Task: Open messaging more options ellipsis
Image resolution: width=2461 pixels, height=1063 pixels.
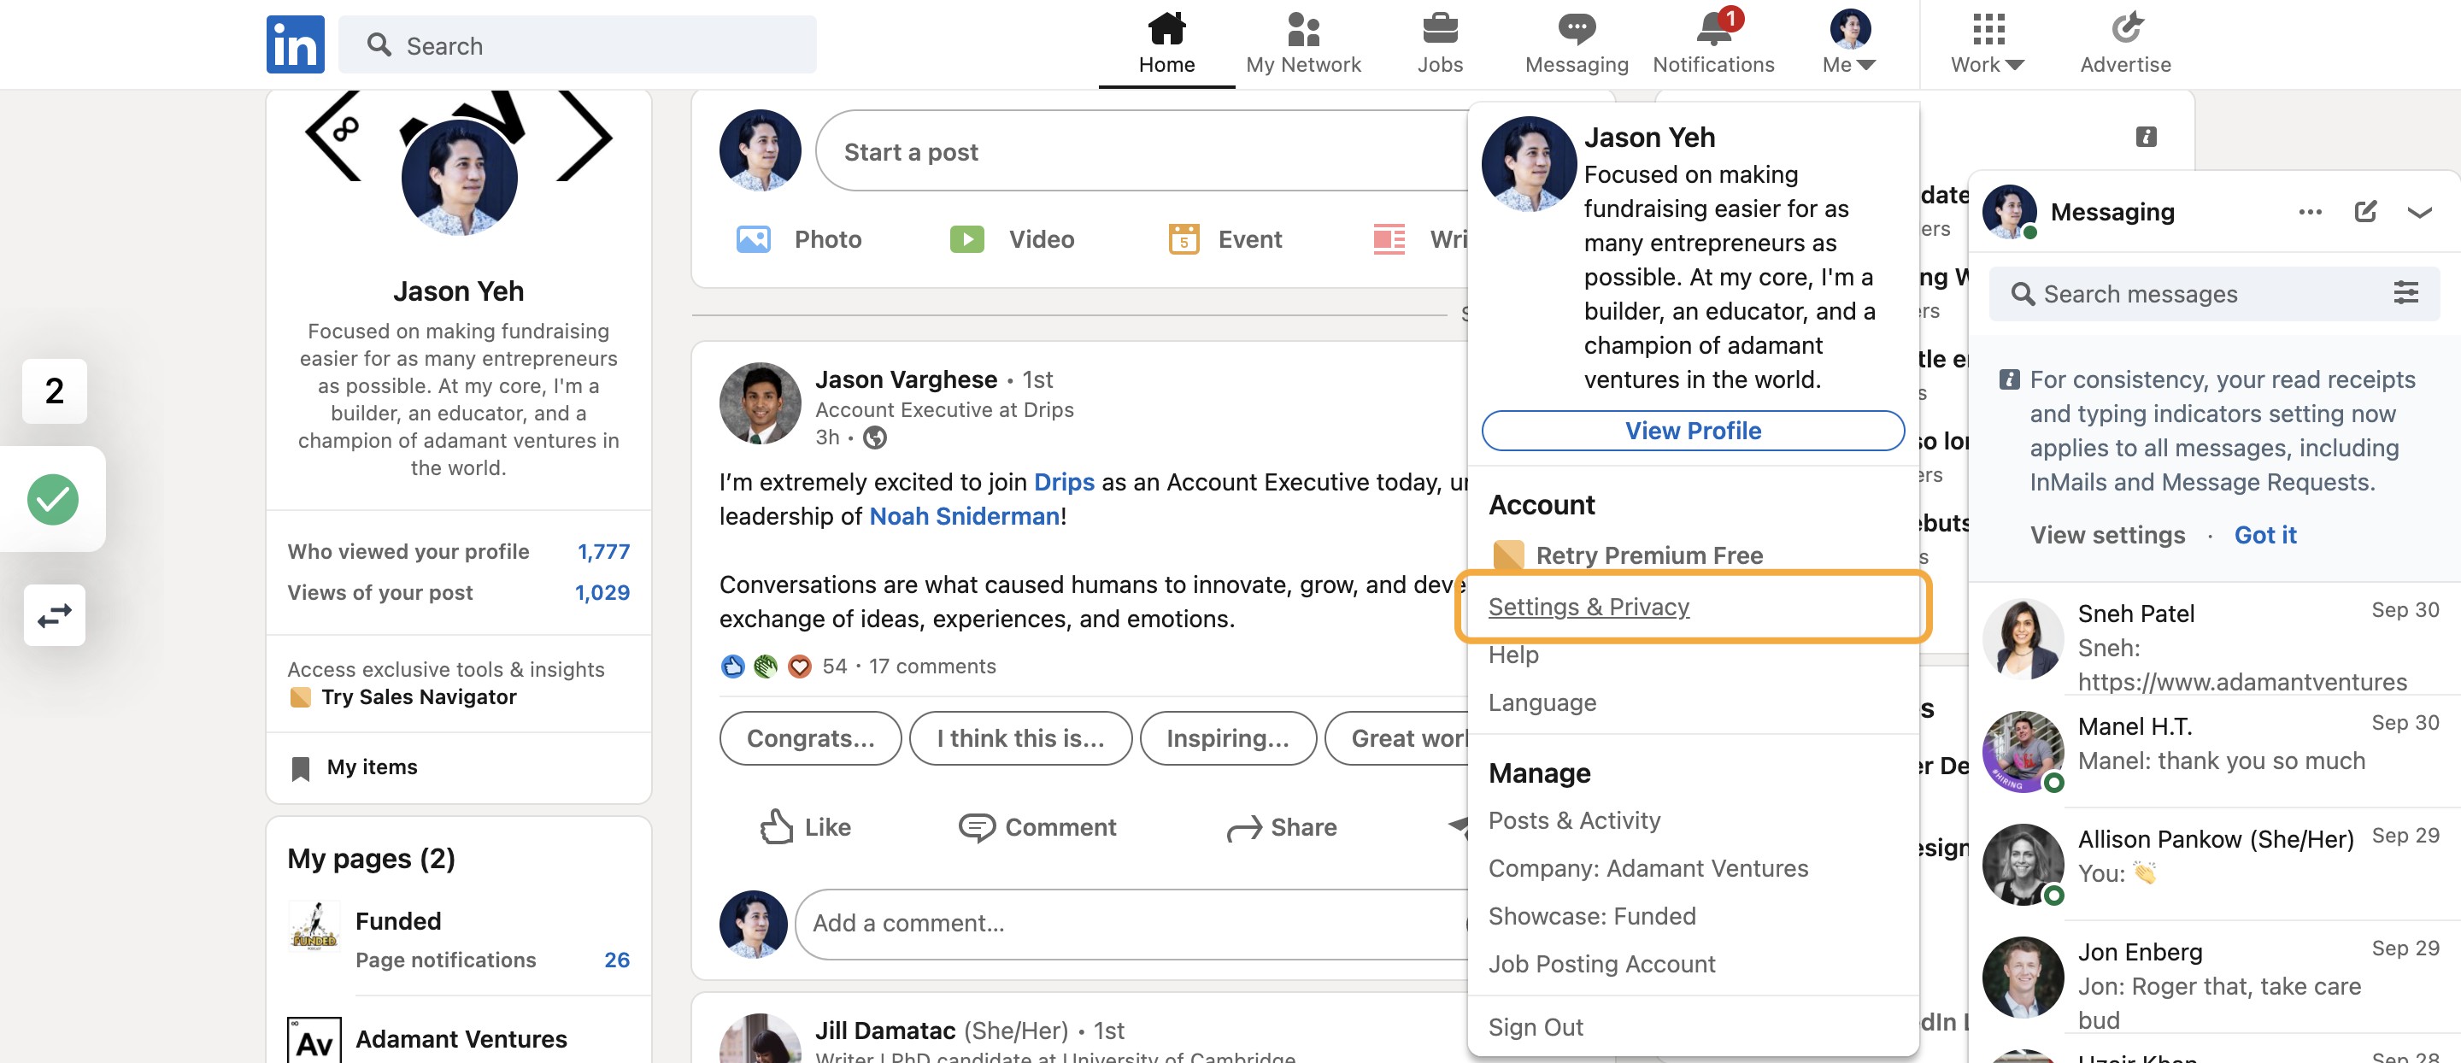Action: click(2309, 211)
